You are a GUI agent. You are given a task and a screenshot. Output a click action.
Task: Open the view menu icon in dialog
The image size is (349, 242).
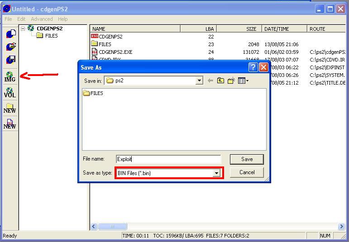243,81
